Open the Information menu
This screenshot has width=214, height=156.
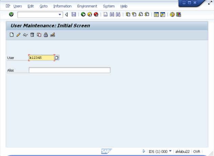[62, 6]
